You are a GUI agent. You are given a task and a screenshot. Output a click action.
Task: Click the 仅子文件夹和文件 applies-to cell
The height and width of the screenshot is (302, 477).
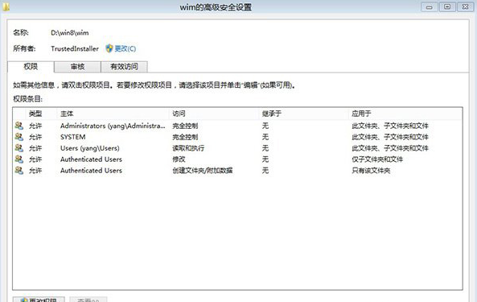point(377,159)
